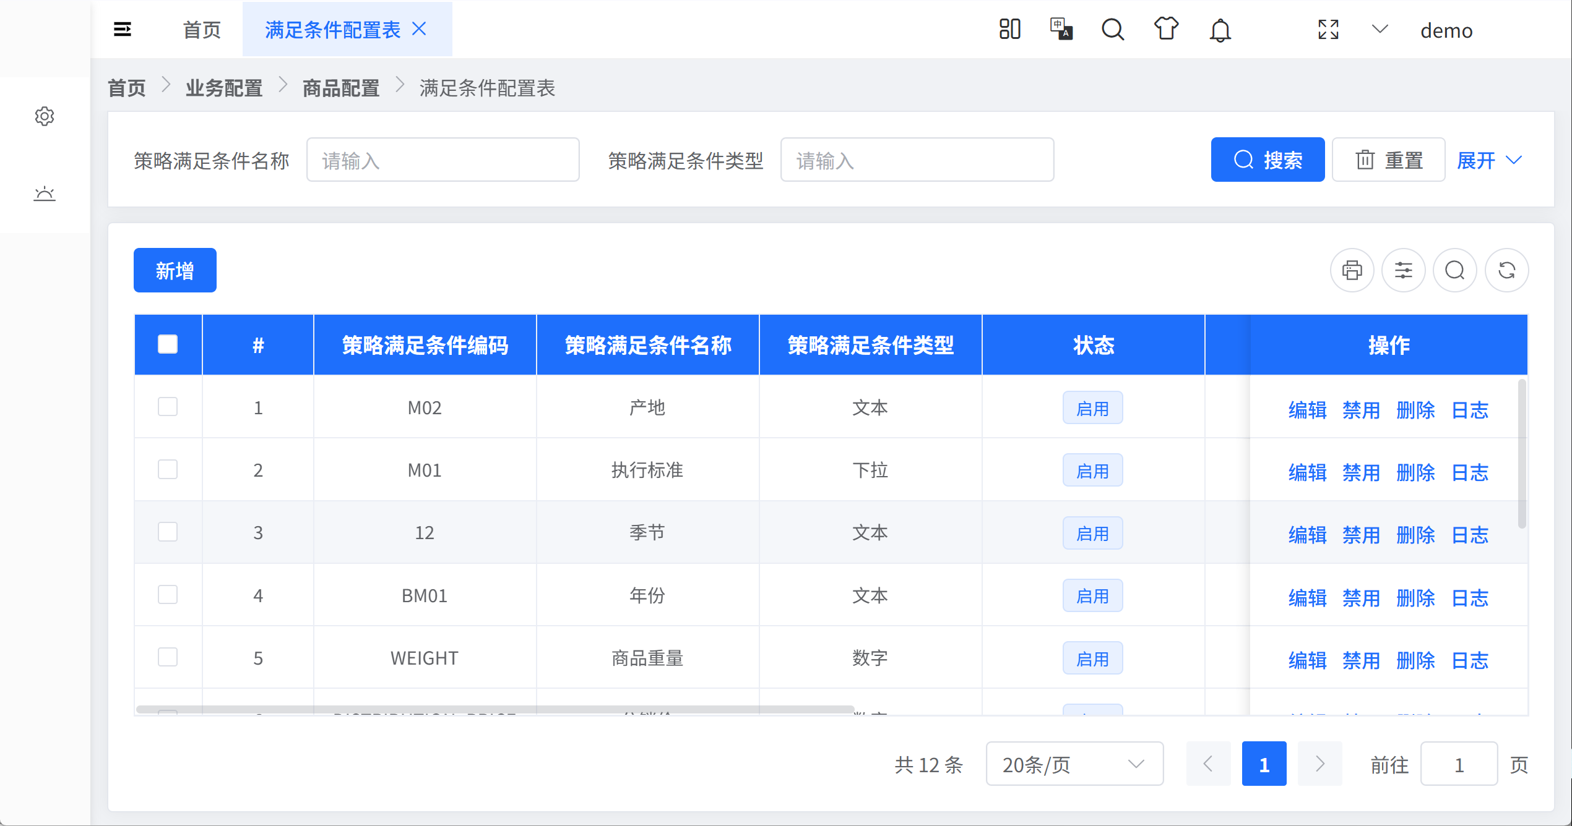
Task: Toggle fullscreen mode icon
Action: [x=1328, y=29]
